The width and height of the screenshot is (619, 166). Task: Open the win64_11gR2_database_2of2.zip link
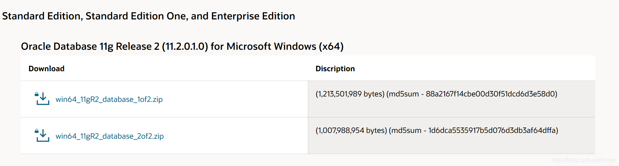click(110, 136)
